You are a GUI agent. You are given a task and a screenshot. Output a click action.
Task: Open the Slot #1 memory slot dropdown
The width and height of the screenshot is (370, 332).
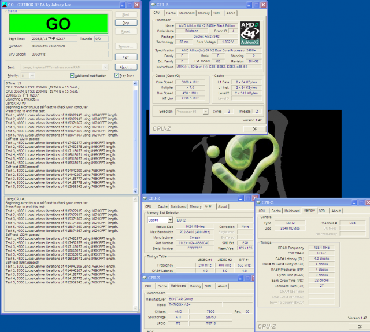point(170,220)
